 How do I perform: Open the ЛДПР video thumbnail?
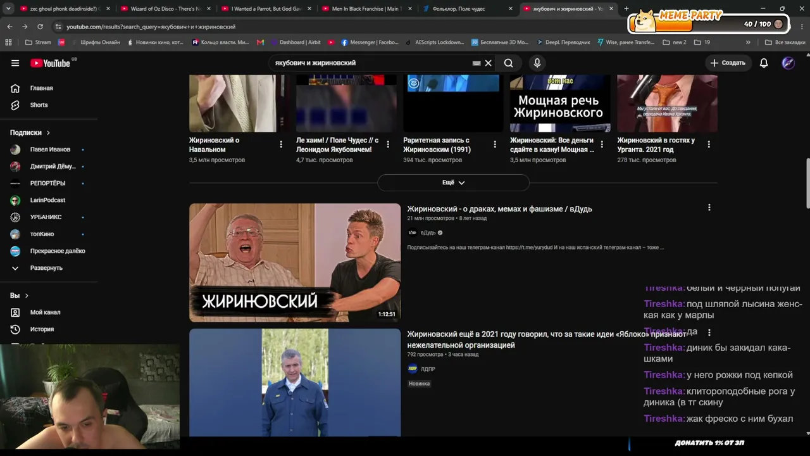click(295, 383)
